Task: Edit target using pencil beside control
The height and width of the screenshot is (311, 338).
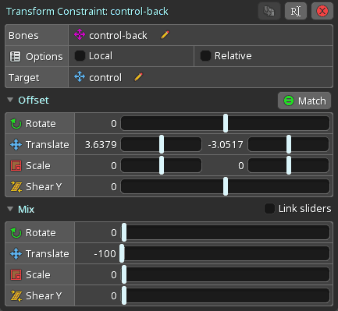Action: 138,77
